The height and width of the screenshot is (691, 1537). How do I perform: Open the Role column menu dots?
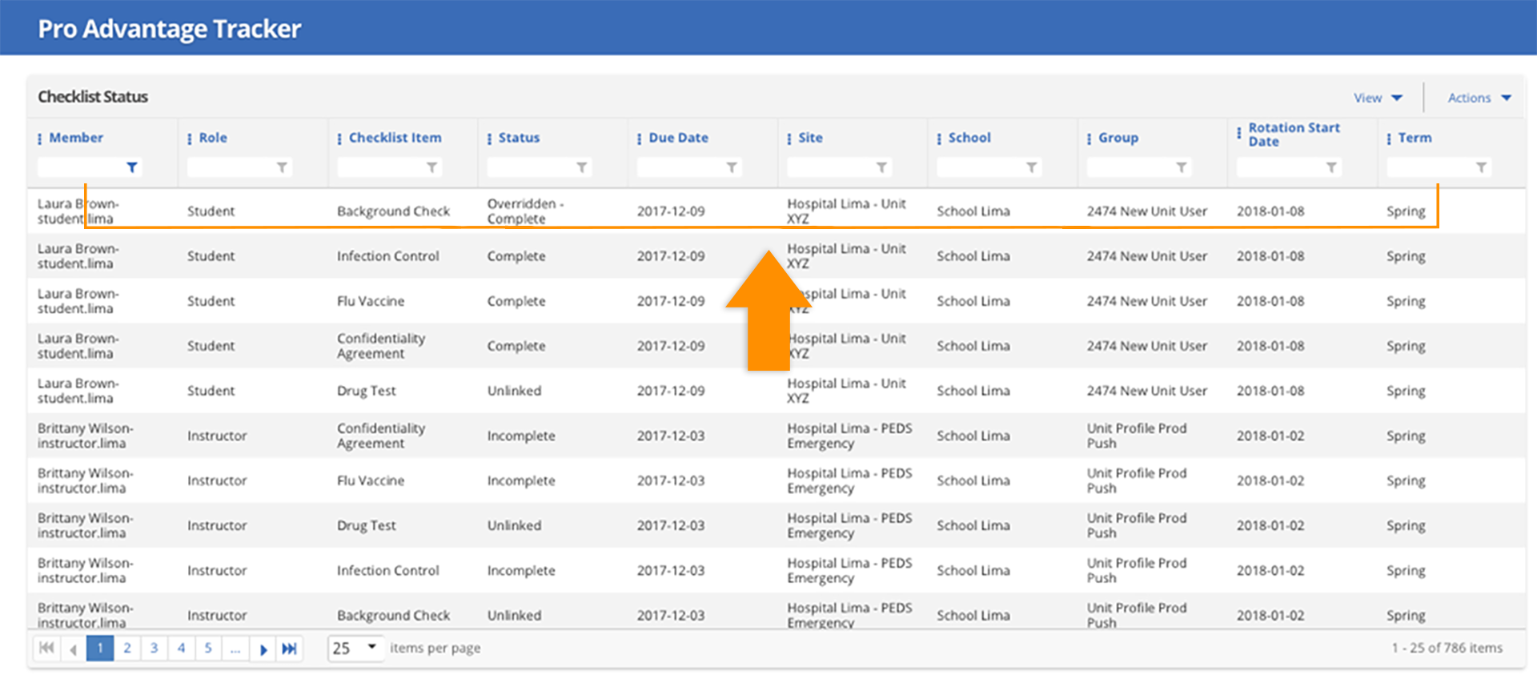tap(190, 139)
